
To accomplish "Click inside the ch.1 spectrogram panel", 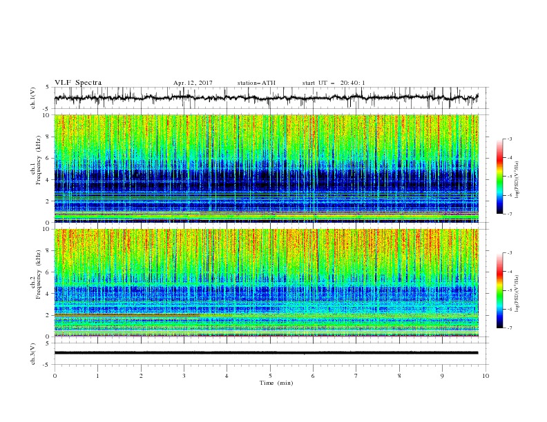I will [x=267, y=168].
